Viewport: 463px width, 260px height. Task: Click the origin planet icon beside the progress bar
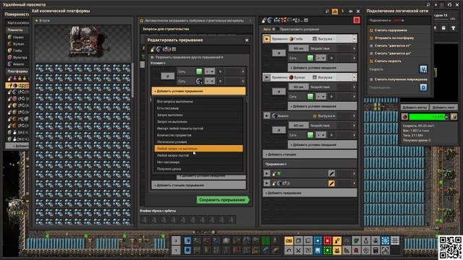point(404,117)
